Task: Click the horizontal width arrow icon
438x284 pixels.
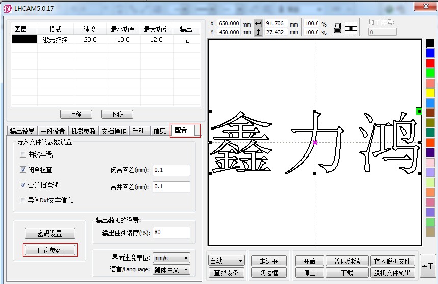Action: [258, 23]
